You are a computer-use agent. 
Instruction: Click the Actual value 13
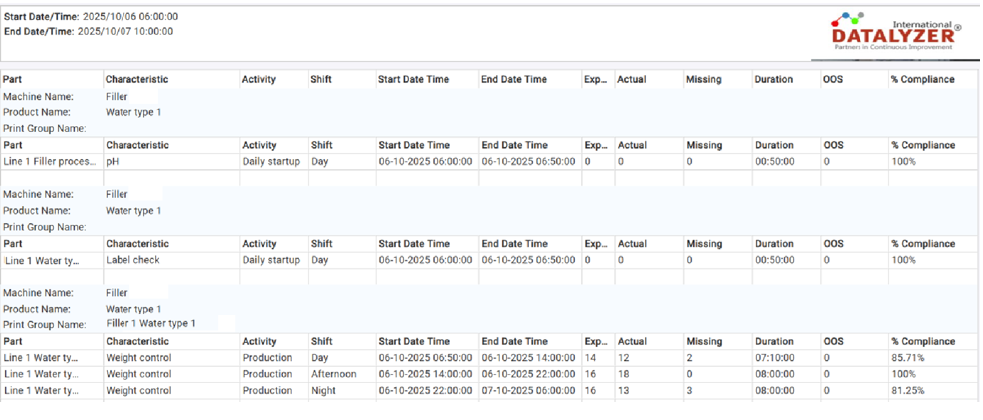[x=623, y=390]
